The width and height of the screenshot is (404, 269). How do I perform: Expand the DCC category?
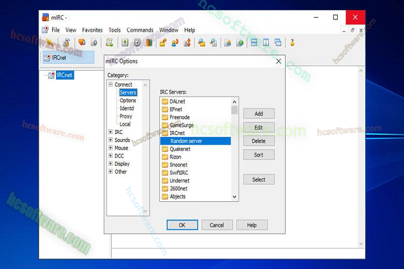[111, 156]
